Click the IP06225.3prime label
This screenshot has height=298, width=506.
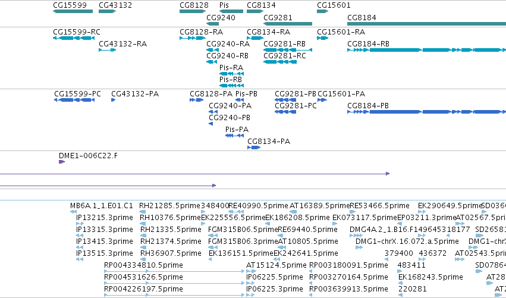275,289
